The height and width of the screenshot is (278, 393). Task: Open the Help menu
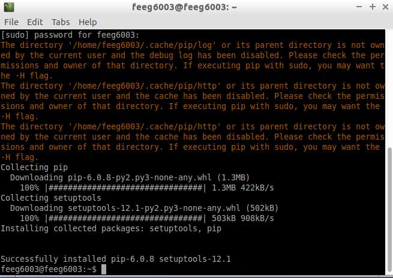(x=88, y=22)
